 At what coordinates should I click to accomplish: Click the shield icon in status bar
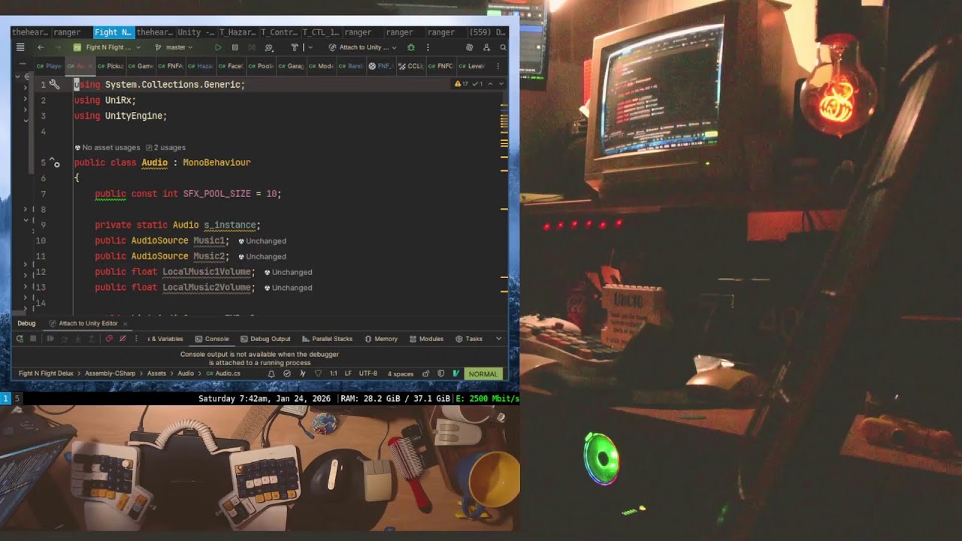[440, 373]
